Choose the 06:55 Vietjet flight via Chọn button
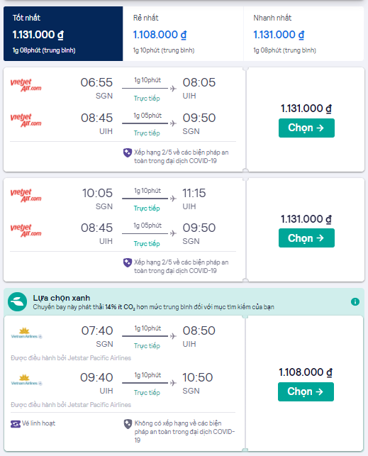Image resolution: width=368 pixels, height=456 pixels. coord(306,128)
